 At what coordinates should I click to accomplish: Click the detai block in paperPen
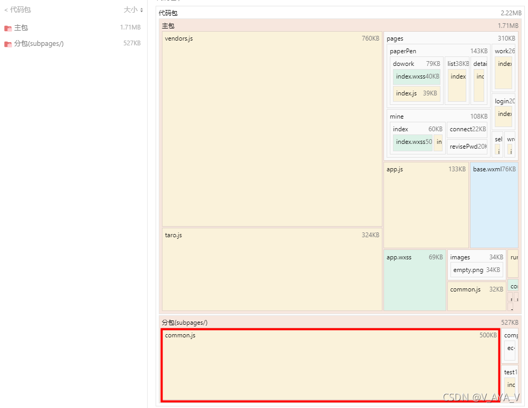(479, 81)
